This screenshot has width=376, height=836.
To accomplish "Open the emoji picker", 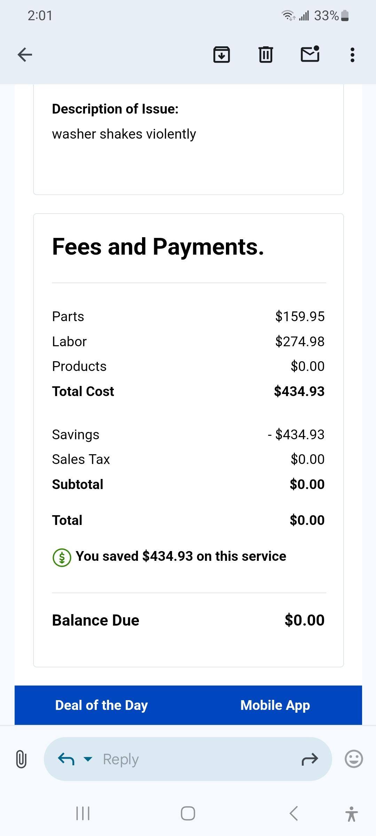I will 354,759.
